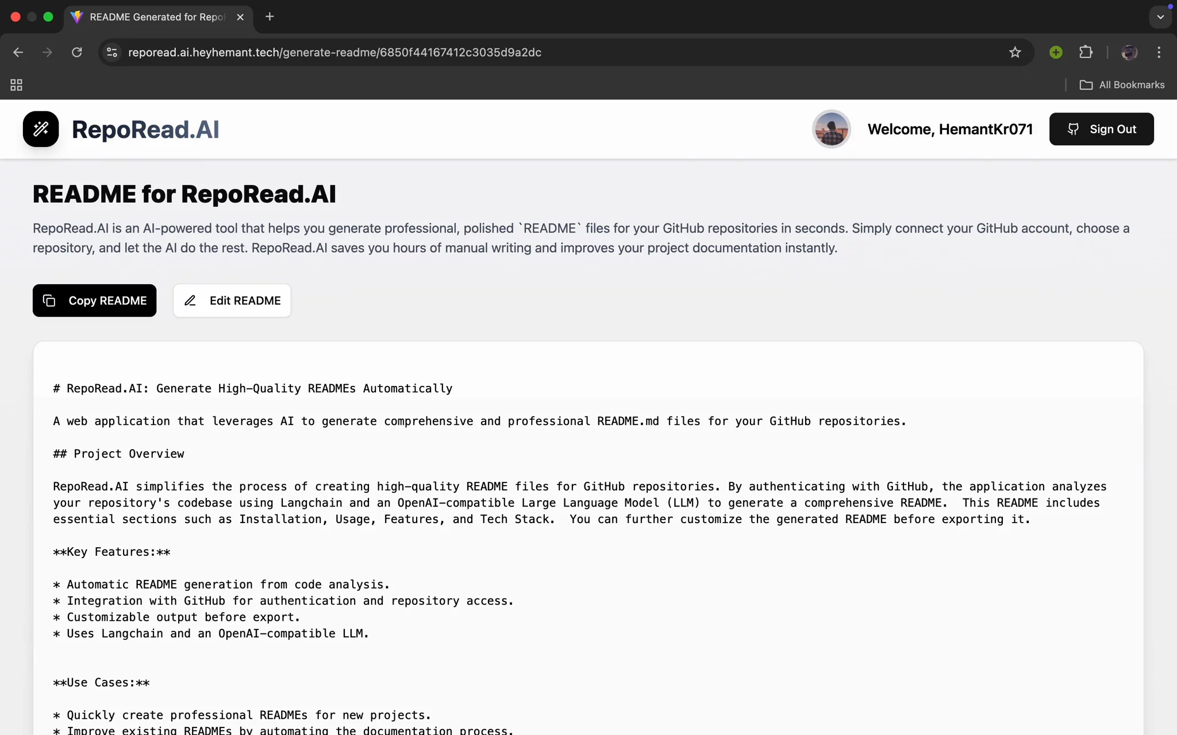Screen dimensions: 1177x735
Task: Click the 'Welcome, HemantKr071' text
Action: (950, 129)
